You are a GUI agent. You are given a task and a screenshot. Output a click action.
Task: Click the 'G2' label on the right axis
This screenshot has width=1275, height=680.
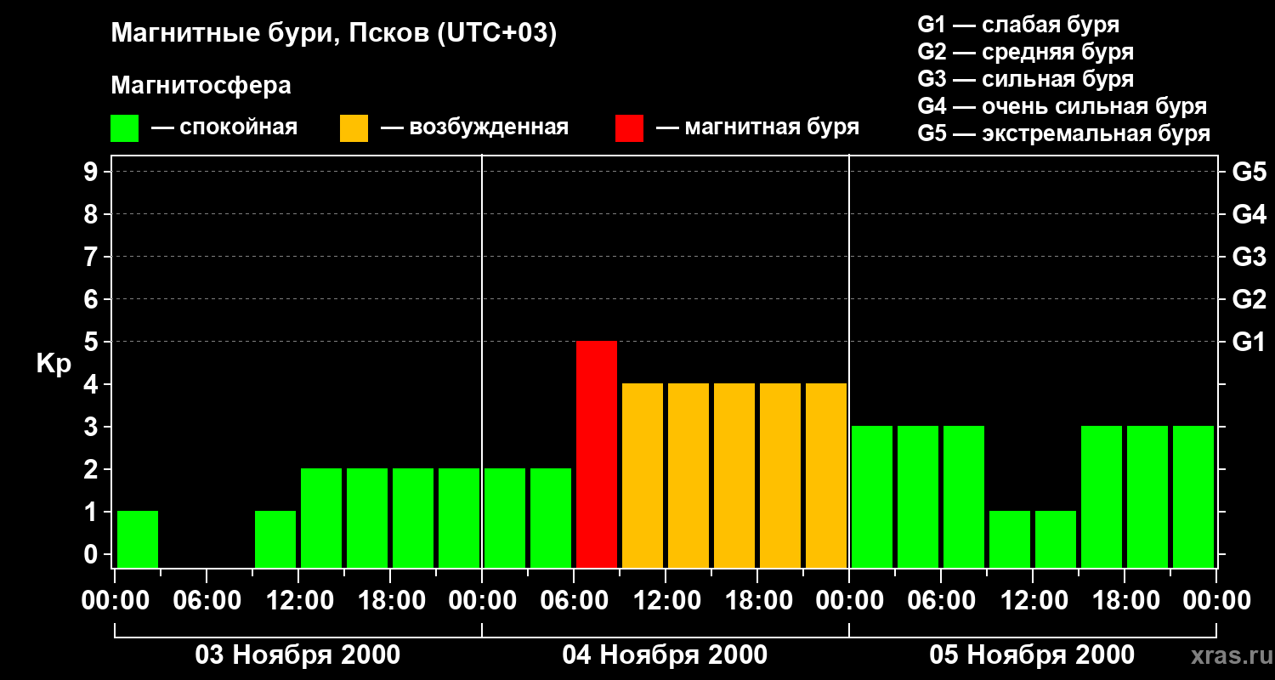[1249, 299]
